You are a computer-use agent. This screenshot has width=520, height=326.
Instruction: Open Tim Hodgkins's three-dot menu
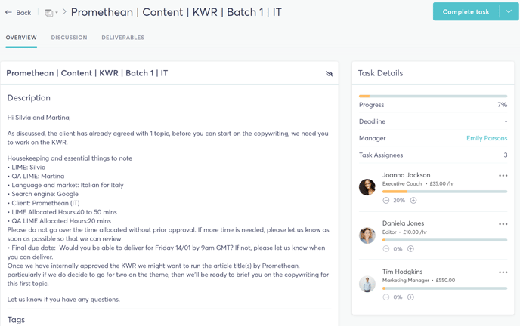[x=503, y=272]
